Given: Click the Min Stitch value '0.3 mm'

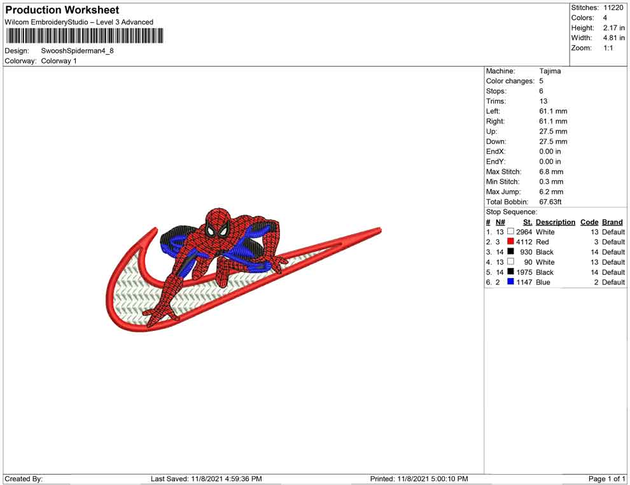Looking at the screenshot, I should [551, 181].
